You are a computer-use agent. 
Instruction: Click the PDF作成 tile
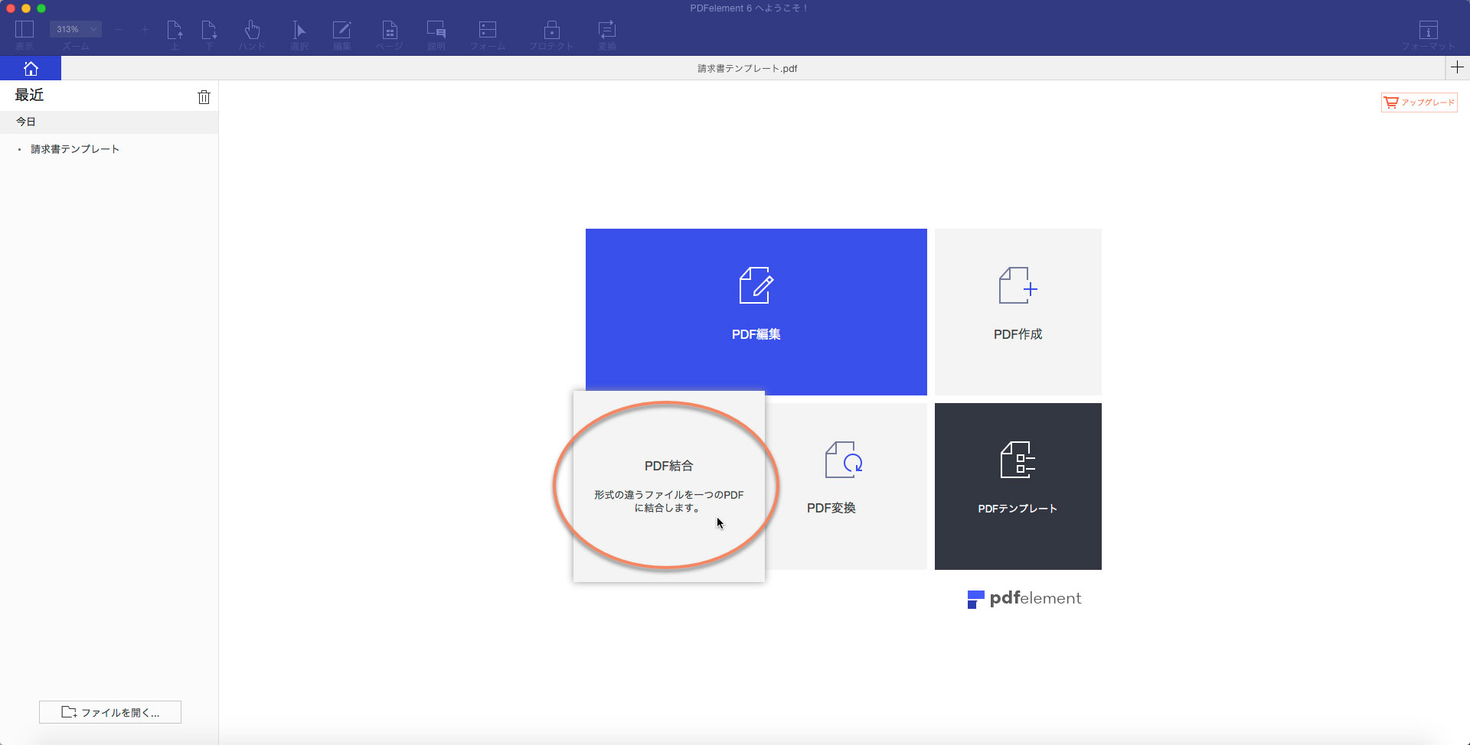1018,312
